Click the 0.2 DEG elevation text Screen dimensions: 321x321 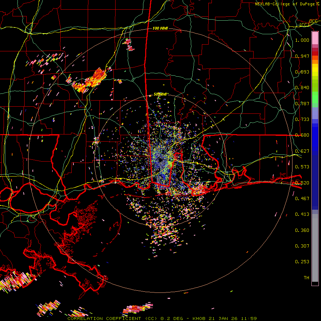172,319
